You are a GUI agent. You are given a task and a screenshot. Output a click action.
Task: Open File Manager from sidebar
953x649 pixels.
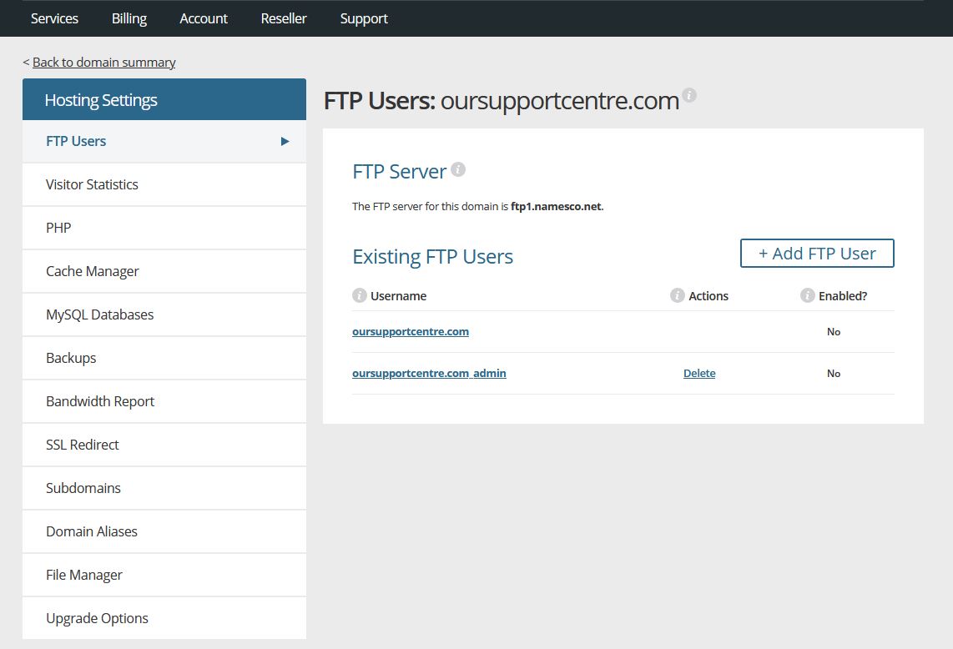84,575
